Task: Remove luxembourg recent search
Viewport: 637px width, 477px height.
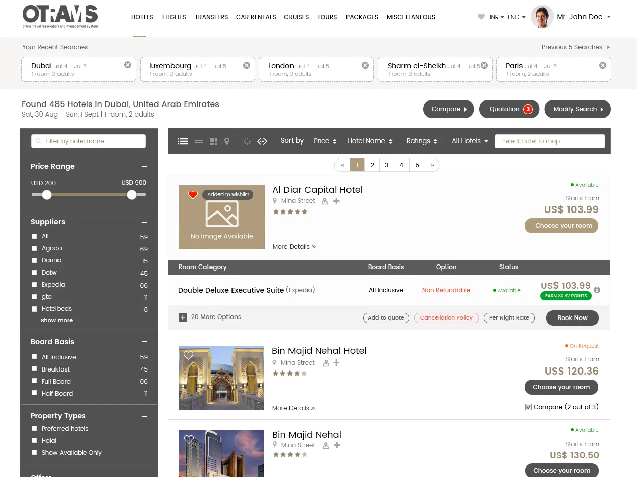Action: pyautogui.click(x=247, y=65)
